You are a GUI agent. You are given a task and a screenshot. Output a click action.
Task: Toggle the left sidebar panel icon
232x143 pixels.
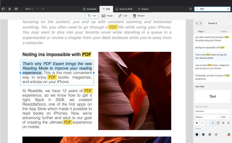click(x=3, y=9)
